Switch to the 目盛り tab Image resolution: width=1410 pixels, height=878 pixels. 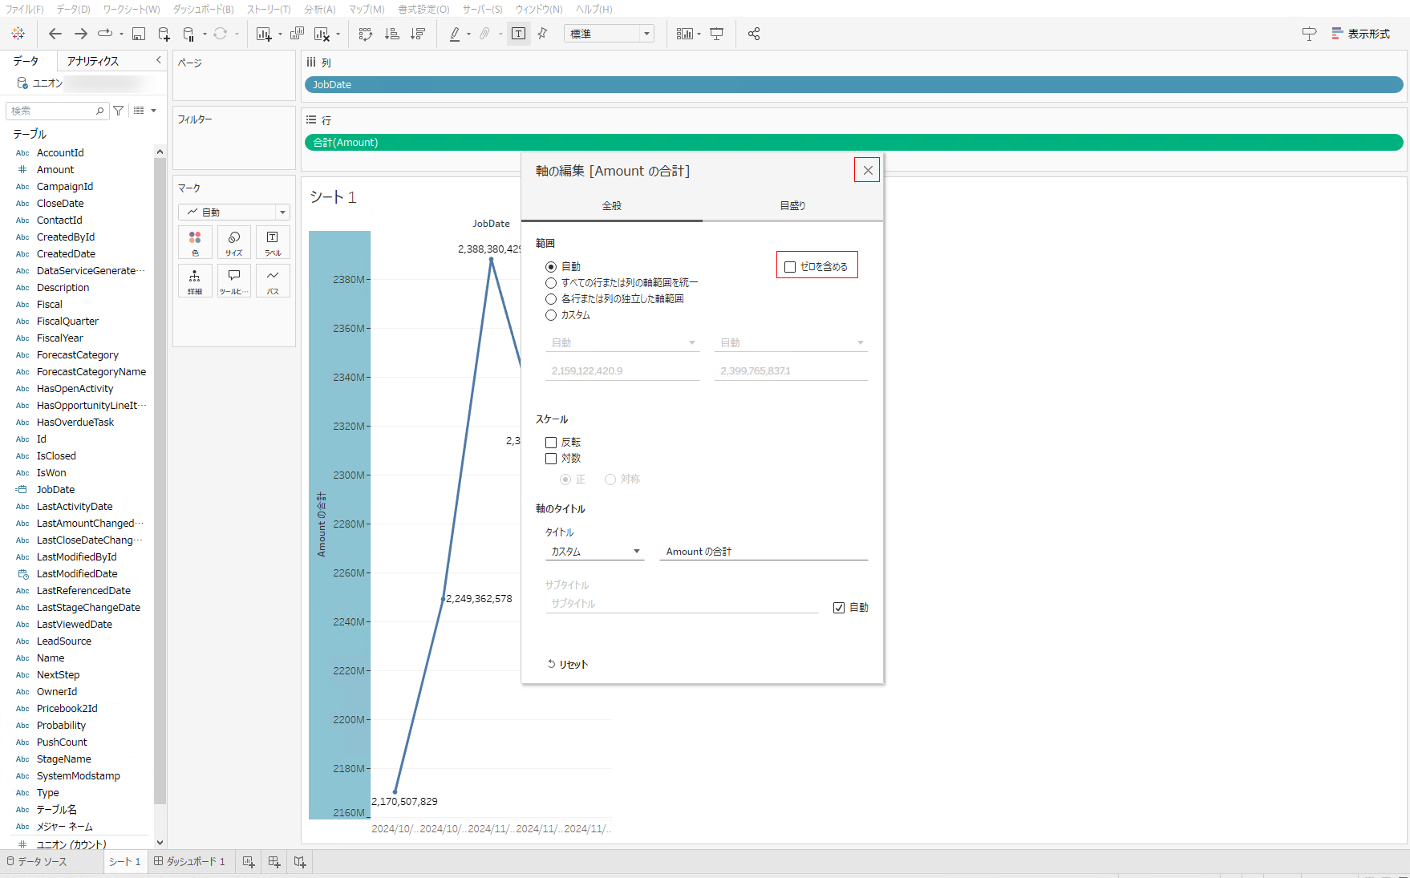pos(792,206)
